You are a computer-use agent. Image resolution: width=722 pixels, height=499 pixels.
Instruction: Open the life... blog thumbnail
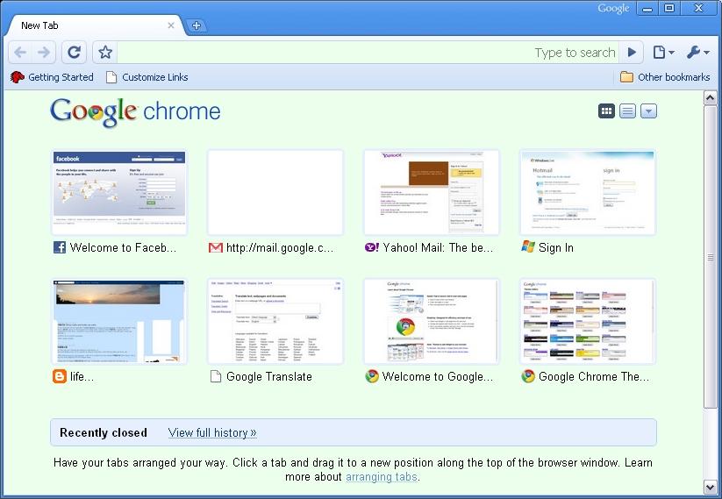pyautogui.click(x=119, y=321)
